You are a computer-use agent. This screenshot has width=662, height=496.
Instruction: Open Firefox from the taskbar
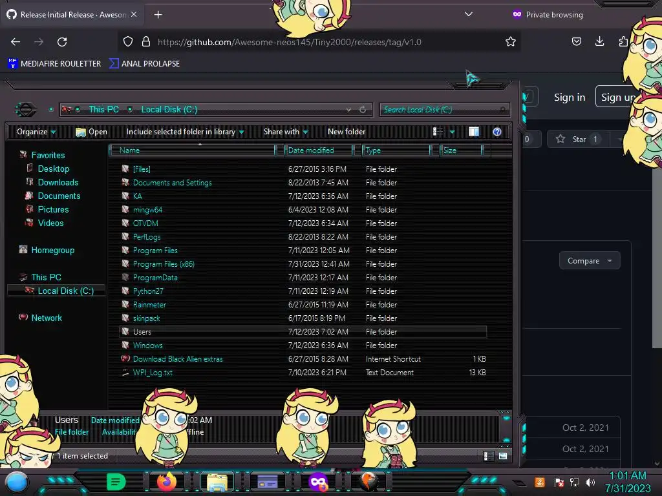166,482
